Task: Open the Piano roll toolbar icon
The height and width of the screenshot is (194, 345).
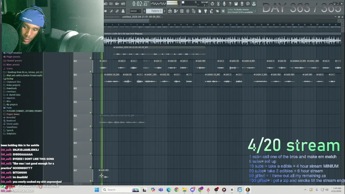Action: 176,11
